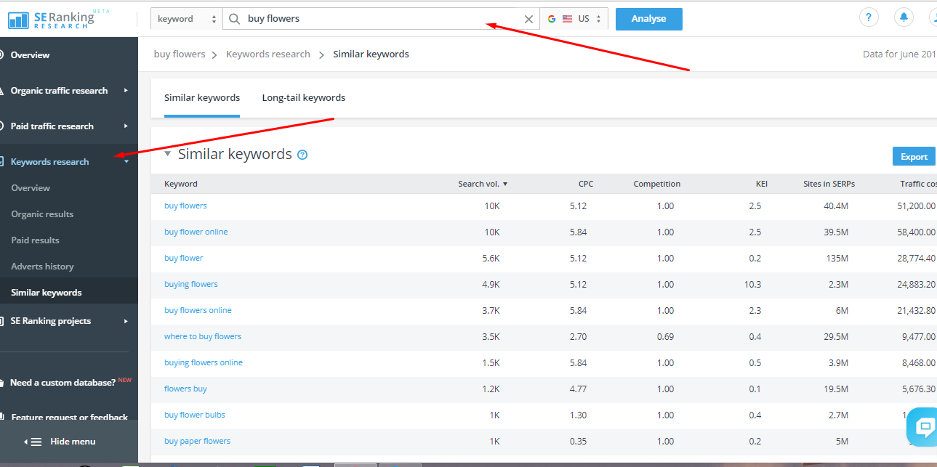Switch to the Long-tail keywords tab
This screenshot has width=937, height=467.
point(303,97)
